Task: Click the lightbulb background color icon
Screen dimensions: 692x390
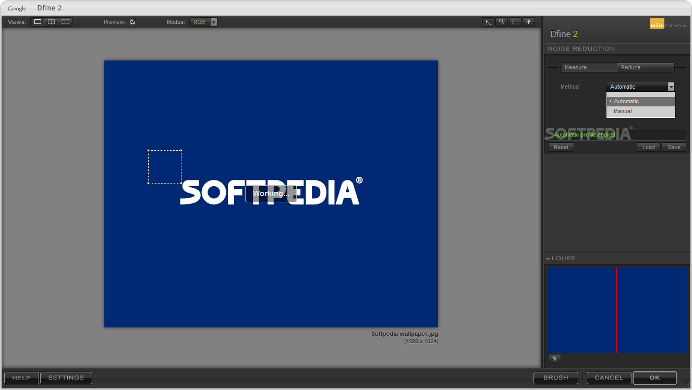Action: 529,22
